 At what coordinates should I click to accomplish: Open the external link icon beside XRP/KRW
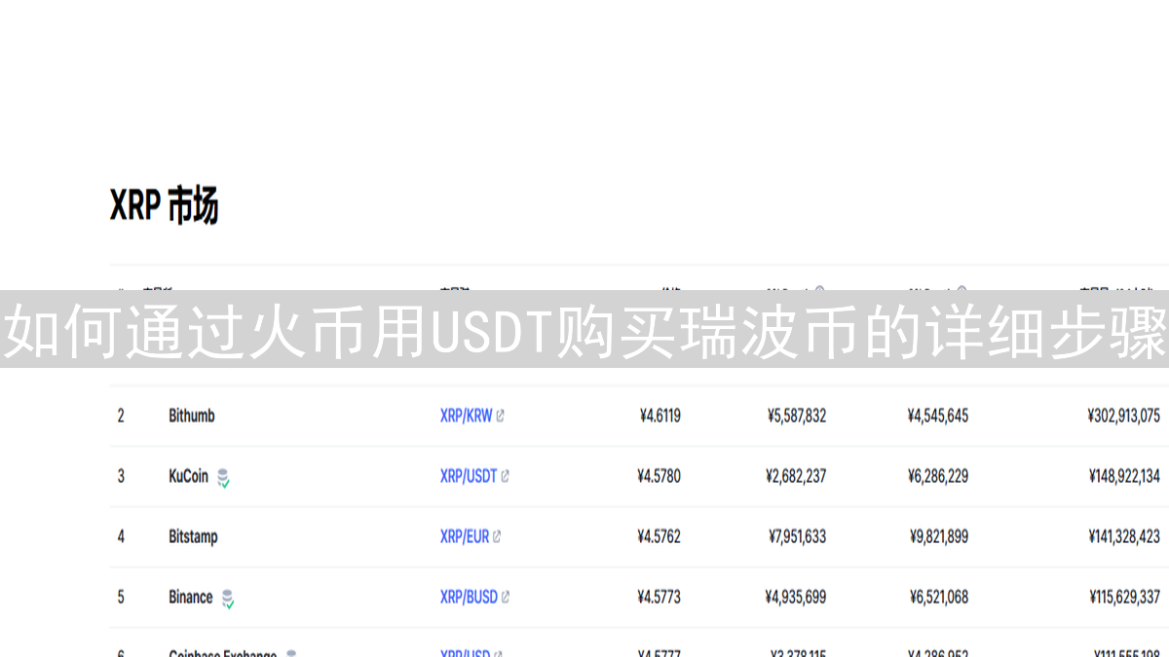[501, 416]
